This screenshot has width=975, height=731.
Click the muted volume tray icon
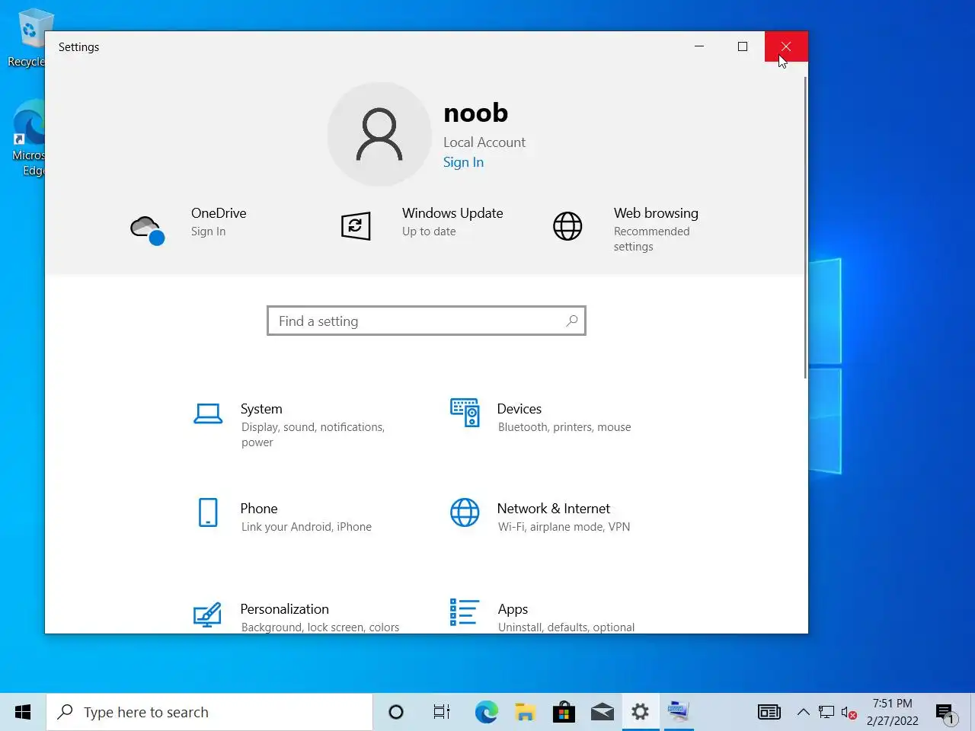tap(849, 713)
